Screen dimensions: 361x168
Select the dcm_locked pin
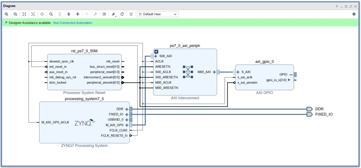click(58, 82)
